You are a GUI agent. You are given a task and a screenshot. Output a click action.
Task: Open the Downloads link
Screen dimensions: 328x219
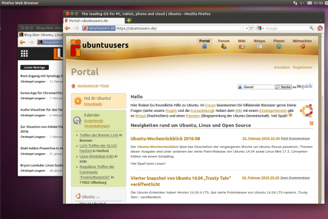tap(93, 104)
